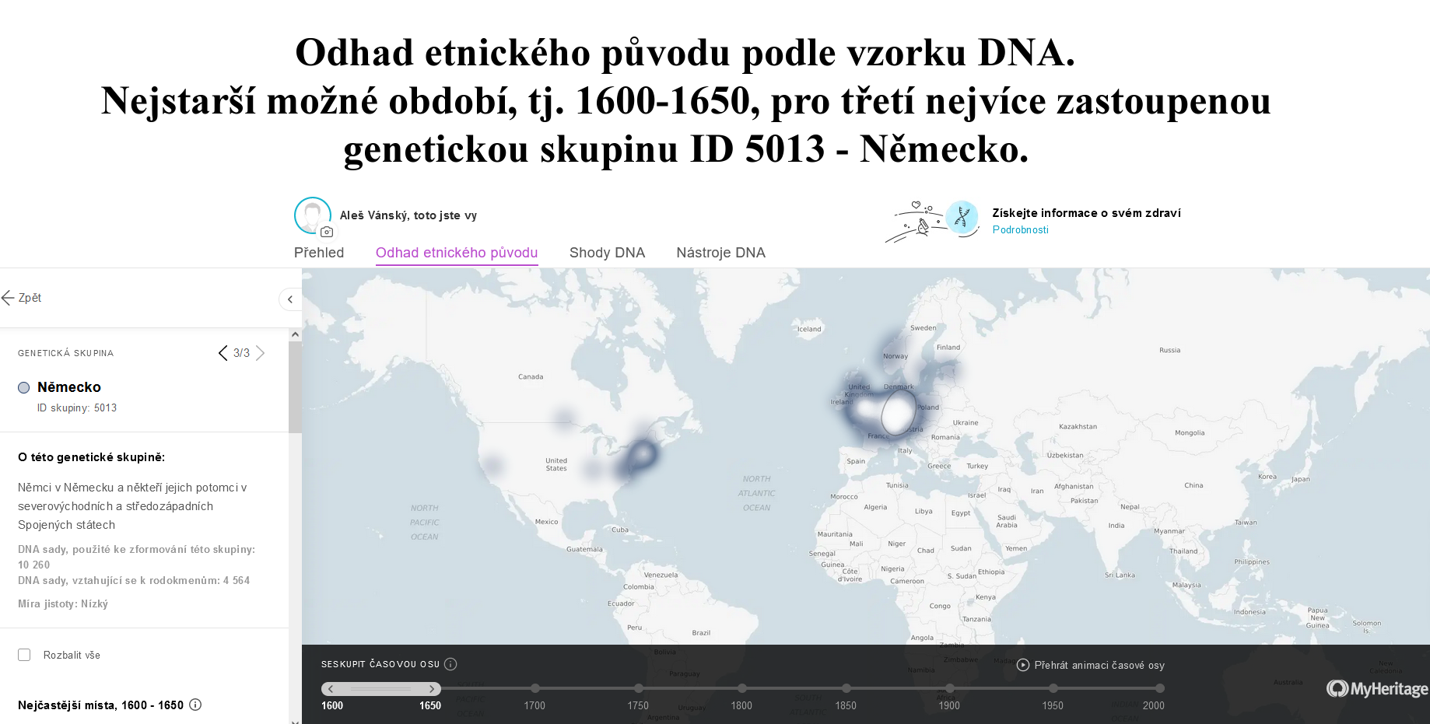Click the Podrobnosti health link
The image size is (1430, 724).
[x=1020, y=230]
